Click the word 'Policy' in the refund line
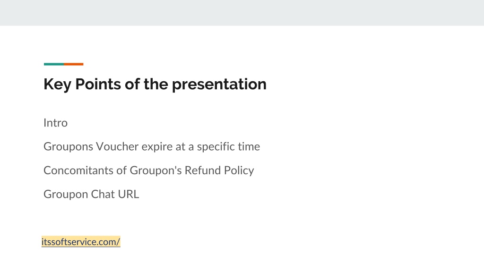 239,171
